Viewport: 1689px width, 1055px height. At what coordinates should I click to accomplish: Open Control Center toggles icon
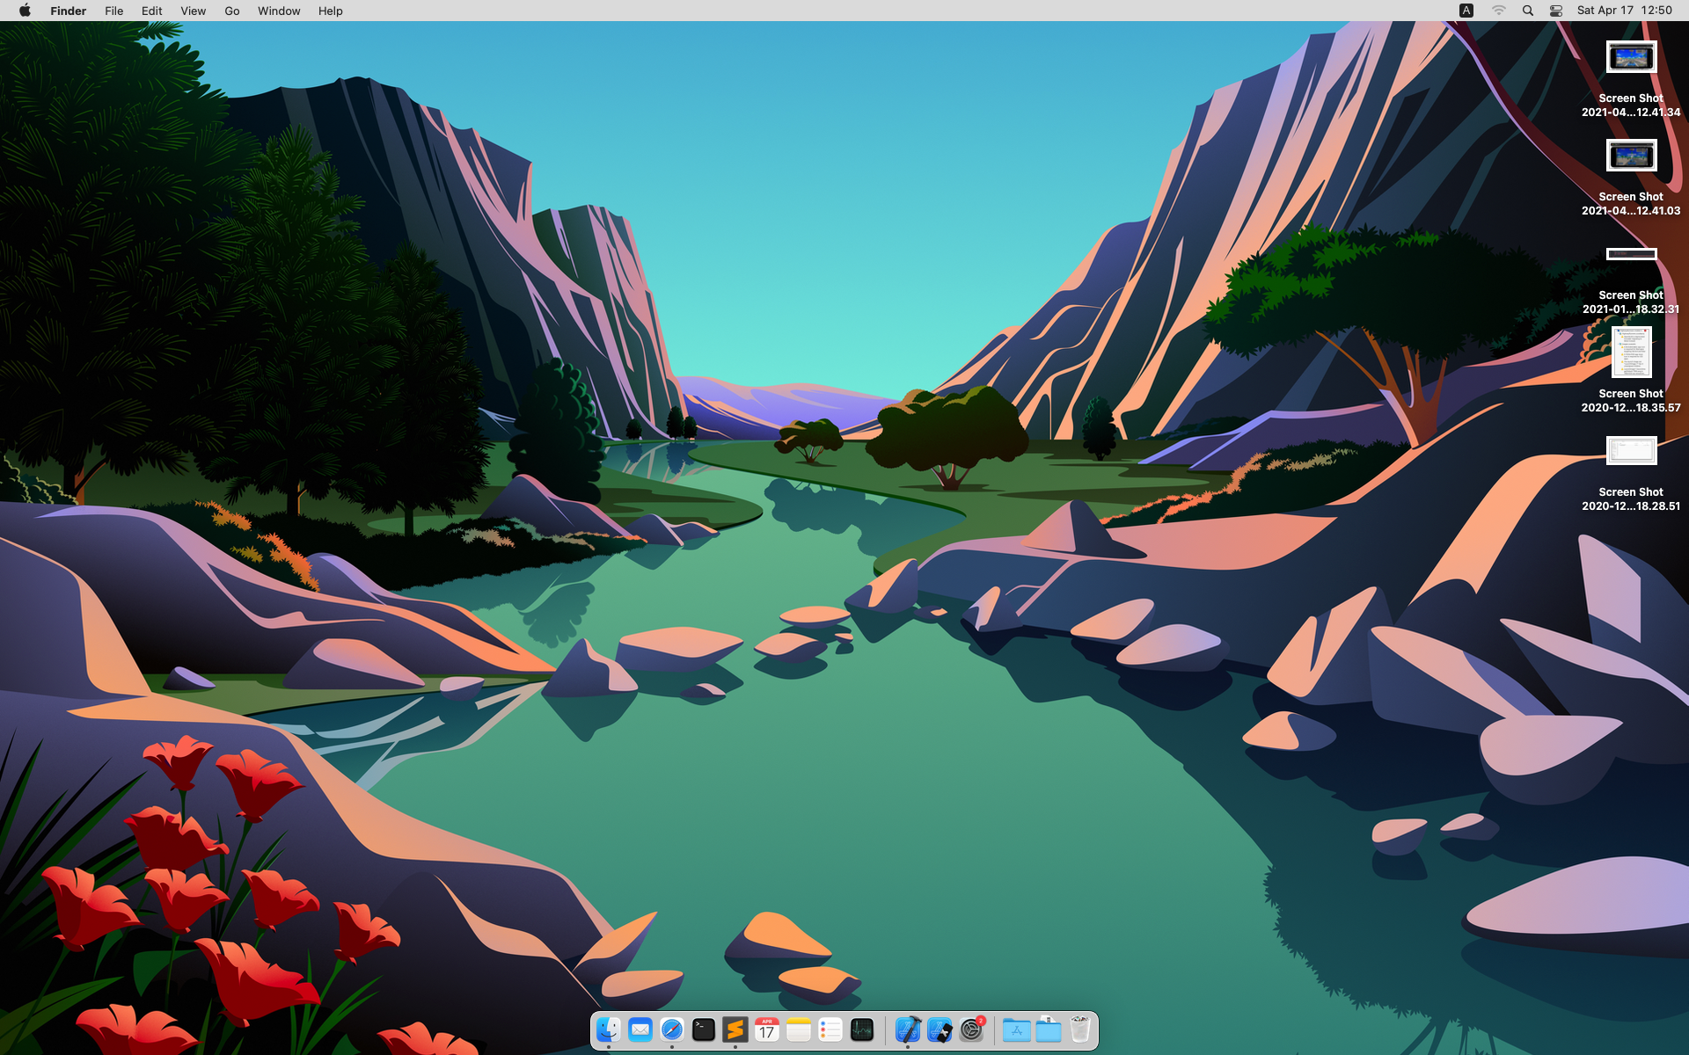(1556, 11)
